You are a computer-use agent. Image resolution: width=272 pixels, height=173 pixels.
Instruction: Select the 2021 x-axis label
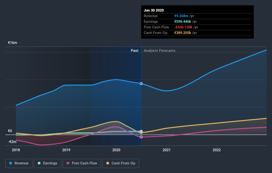coord(167,150)
